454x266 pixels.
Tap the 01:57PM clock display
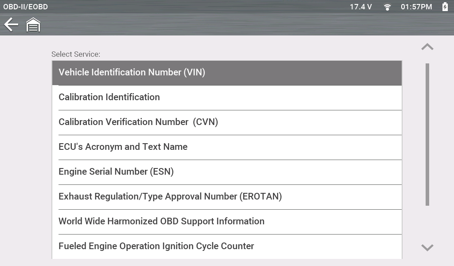click(416, 7)
